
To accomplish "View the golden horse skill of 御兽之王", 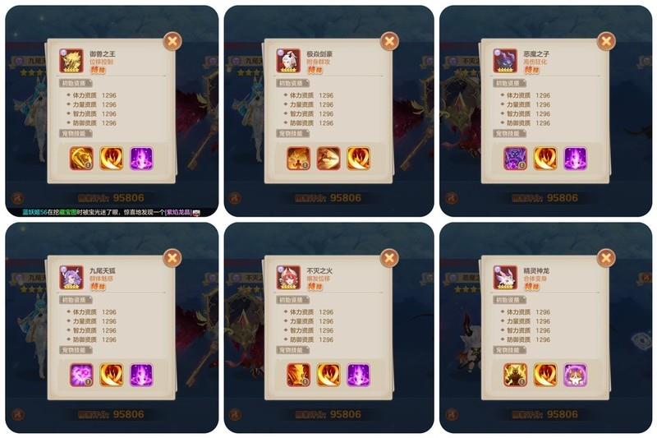I will (81, 159).
